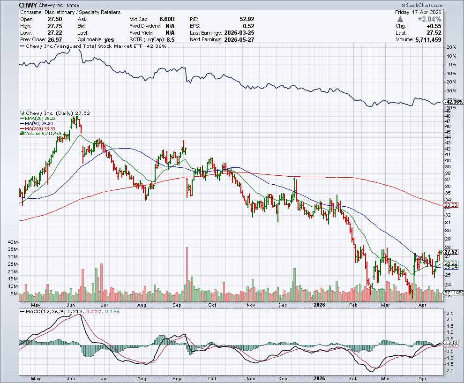Click the 2026 year label under the MACD panel
Image resolution: width=464 pixels, height=383 pixels.
tap(319, 379)
